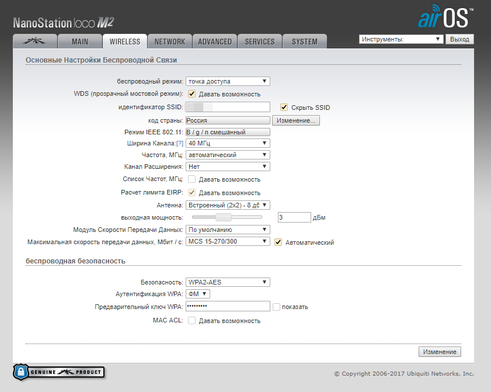Open the Ubiquiti logo tab
This screenshot has height=392, width=491.
[35, 41]
